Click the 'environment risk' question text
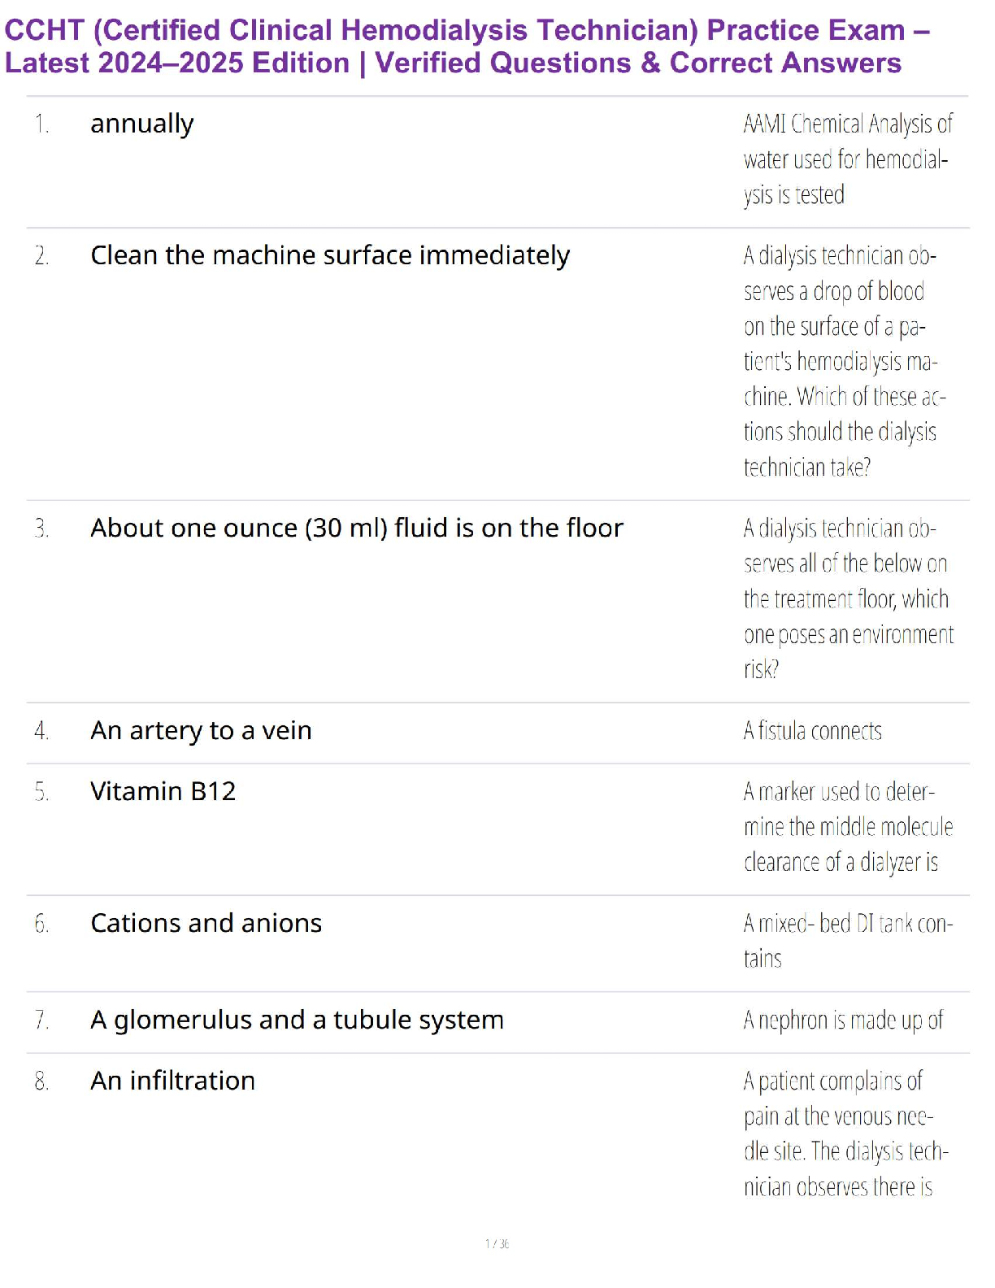This screenshot has width=995, height=1288. pos(849,599)
